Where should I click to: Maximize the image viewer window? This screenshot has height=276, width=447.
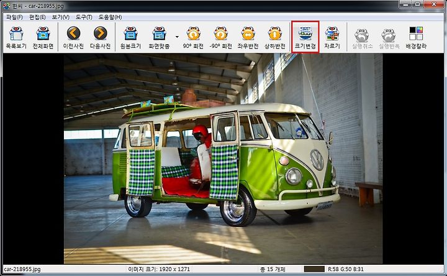click(x=418, y=4)
